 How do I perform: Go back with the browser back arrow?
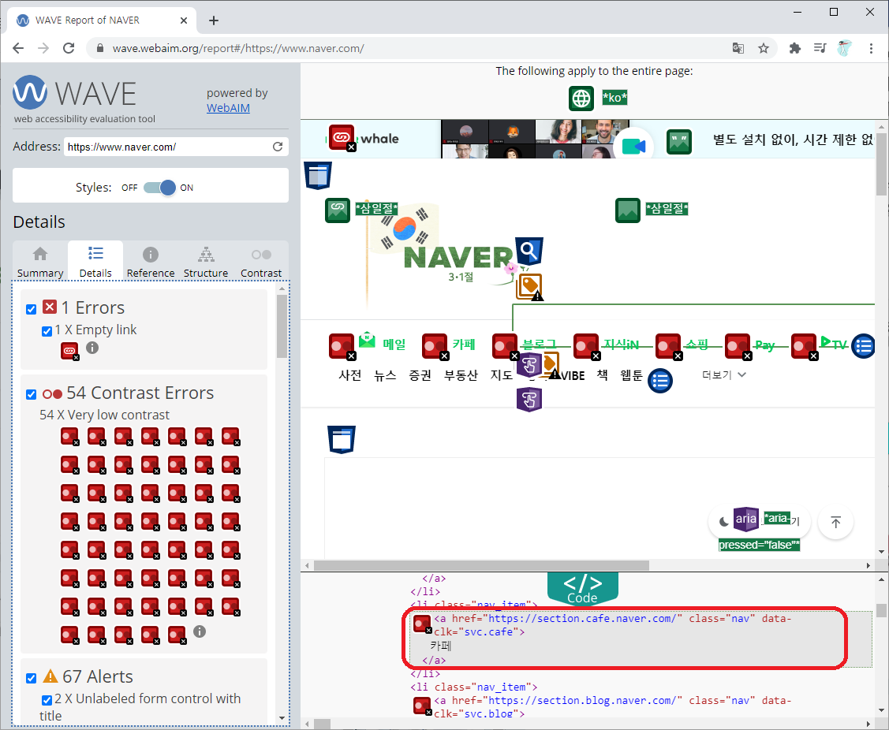pyautogui.click(x=18, y=48)
